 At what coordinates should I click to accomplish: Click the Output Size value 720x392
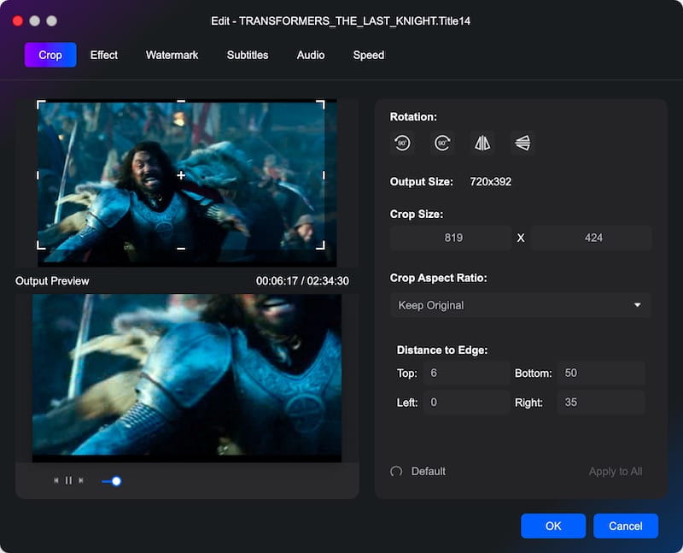[x=490, y=182]
